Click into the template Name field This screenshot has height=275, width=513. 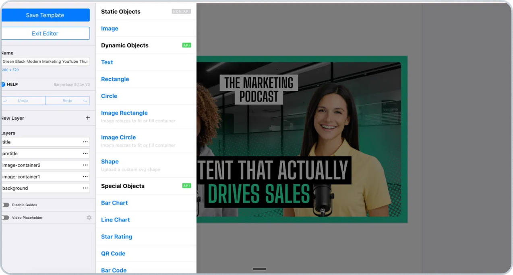[45, 62]
